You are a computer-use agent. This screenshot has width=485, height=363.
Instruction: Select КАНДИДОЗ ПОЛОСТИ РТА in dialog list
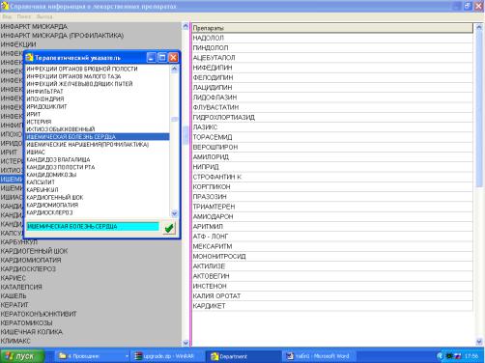pyautogui.click(x=98, y=167)
